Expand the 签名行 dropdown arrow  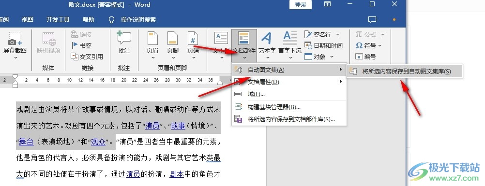pos(337,34)
